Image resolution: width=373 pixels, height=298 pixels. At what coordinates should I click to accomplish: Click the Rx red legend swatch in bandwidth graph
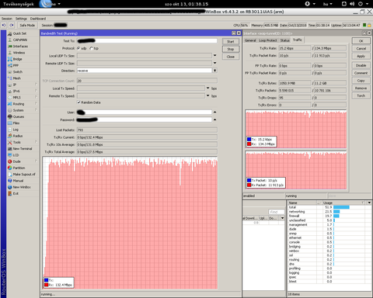(x=46, y=285)
